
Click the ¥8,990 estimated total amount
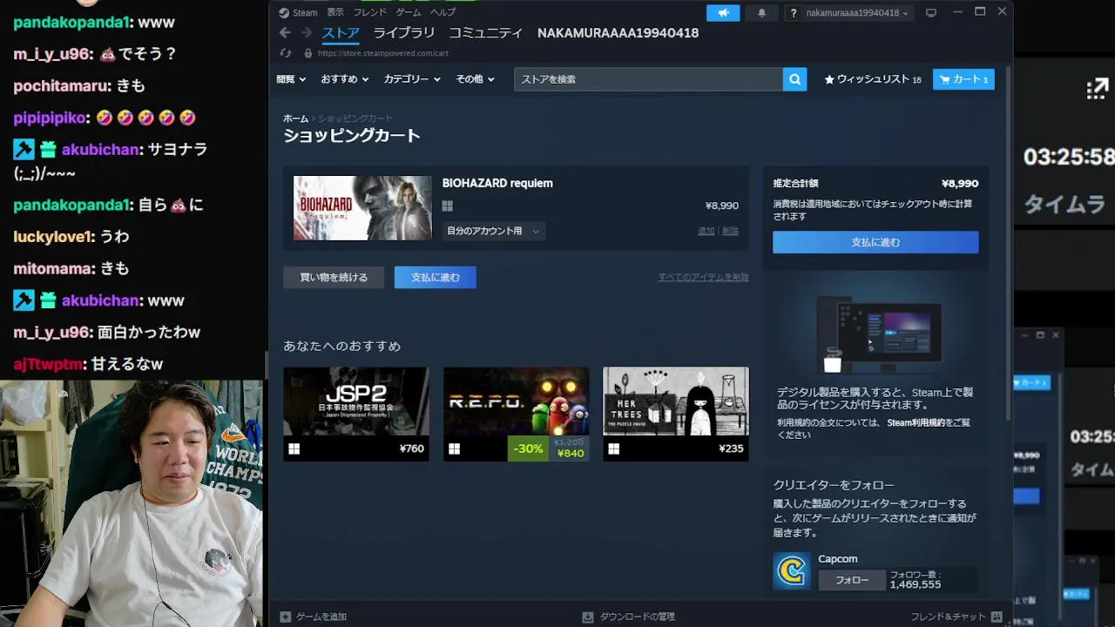pyautogui.click(x=960, y=184)
